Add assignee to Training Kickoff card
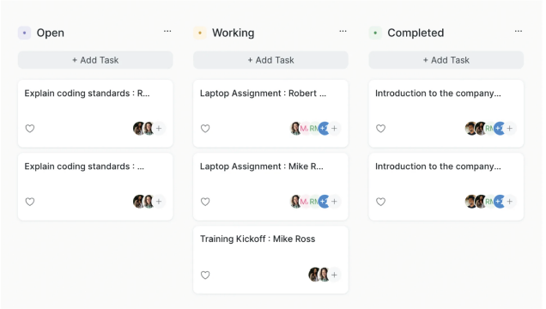546x309 pixels. 334,275
